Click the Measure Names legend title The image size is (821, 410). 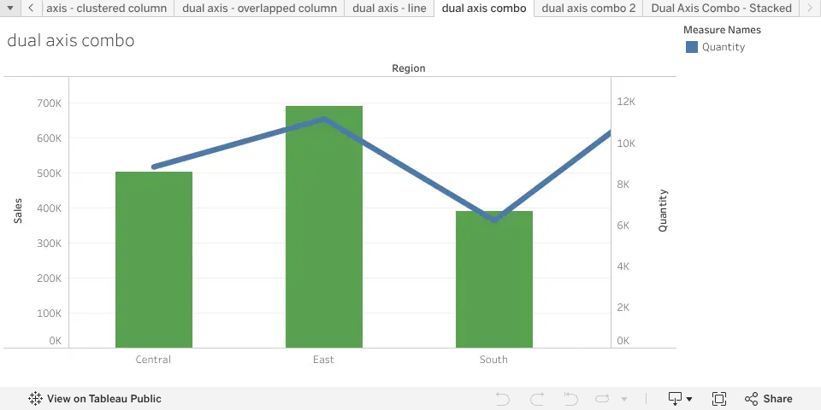[x=722, y=30]
